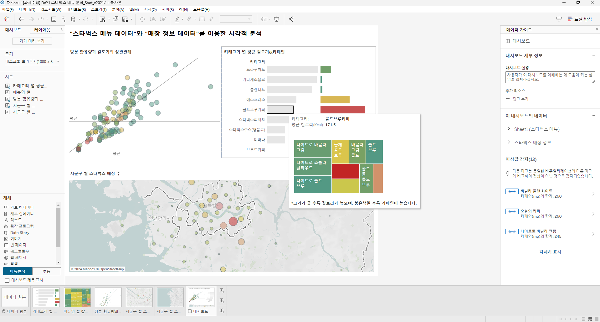This screenshot has width=600, height=322.
Task: Select the red 콜드브루커피 caffeine bar
Action: click(343, 109)
